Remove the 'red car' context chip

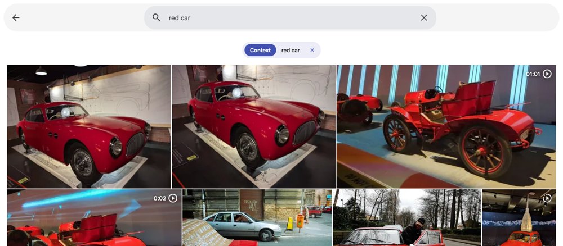tap(312, 50)
